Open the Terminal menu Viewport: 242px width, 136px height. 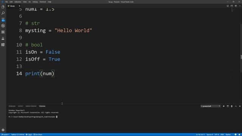point(43,2)
